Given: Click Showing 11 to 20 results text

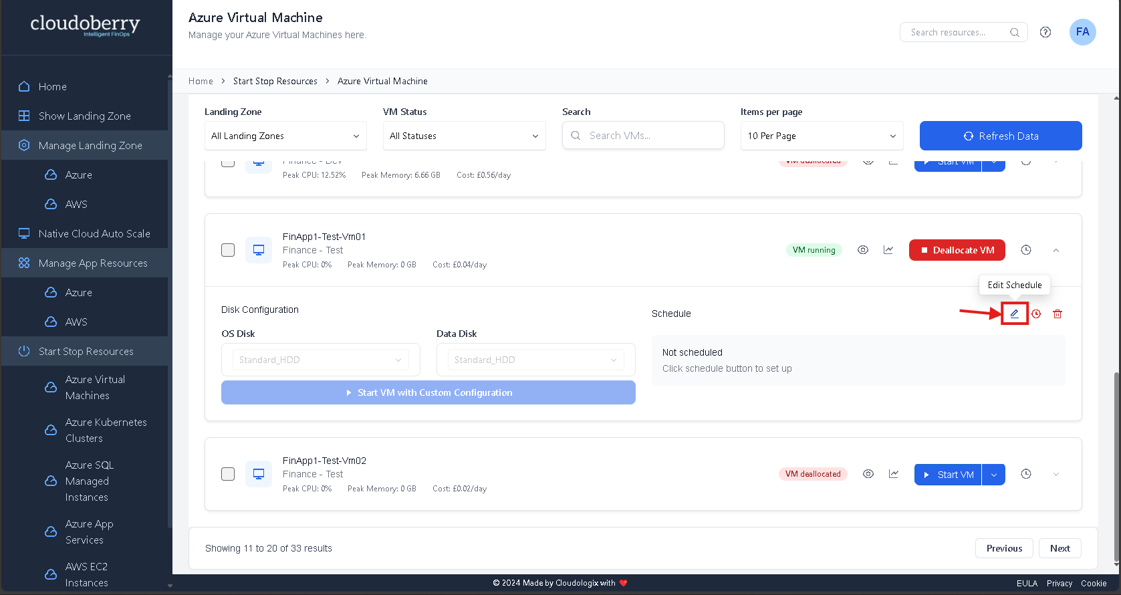Looking at the screenshot, I should pos(269,548).
